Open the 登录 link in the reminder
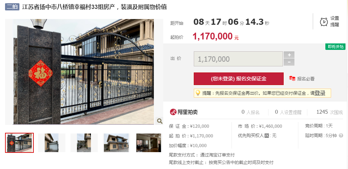The height and width of the screenshot is (169, 348). coord(320,93)
